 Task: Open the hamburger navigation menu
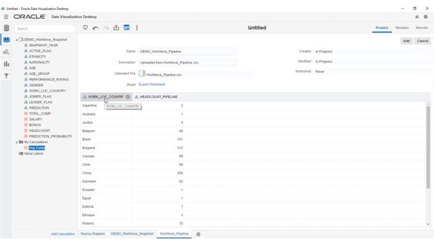[x=6, y=17]
